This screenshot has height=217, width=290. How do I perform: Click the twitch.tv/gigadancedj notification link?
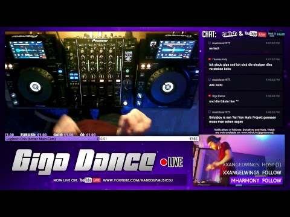click(257, 133)
